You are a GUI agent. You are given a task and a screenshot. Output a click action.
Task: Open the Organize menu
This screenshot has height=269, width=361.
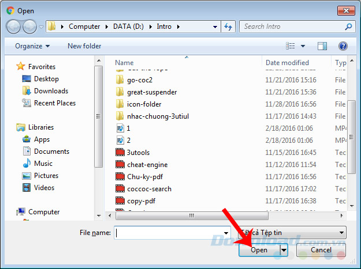pyautogui.click(x=32, y=46)
